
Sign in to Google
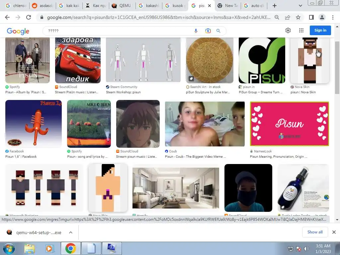(x=320, y=30)
